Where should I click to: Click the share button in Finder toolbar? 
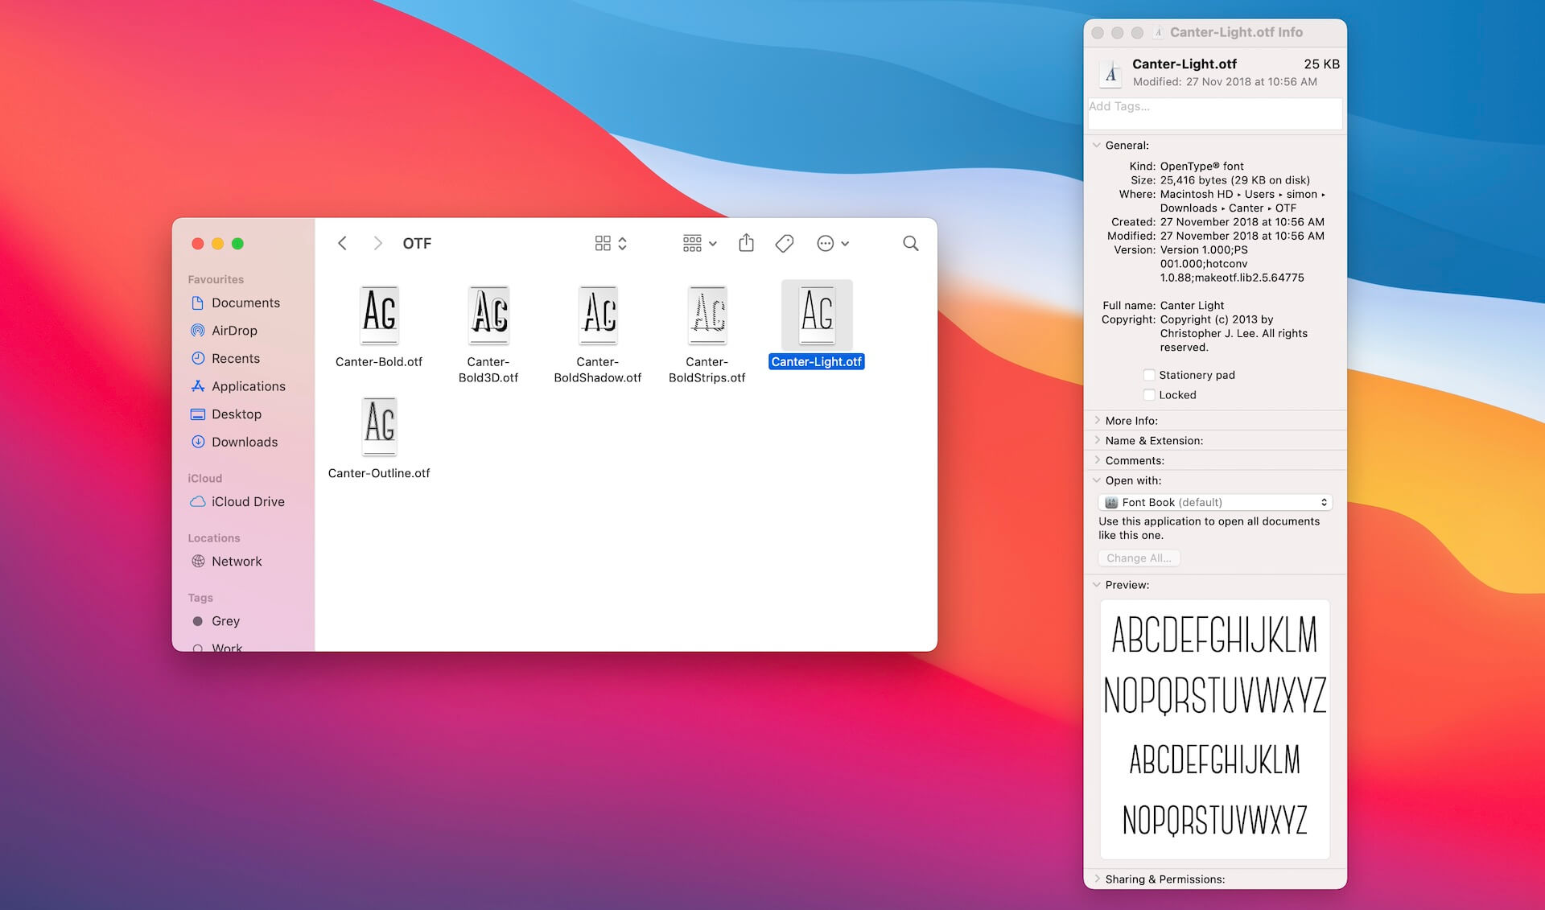click(x=747, y=243)
